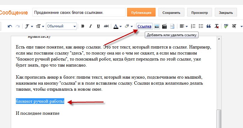Toggle underline formatting
This screenshot has height=128, width=243.
click(98, 26)
